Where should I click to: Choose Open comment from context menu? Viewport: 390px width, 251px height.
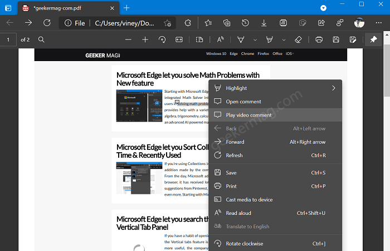tap(275, 102)
